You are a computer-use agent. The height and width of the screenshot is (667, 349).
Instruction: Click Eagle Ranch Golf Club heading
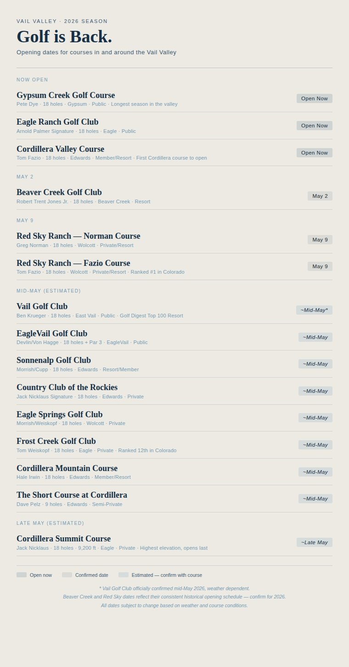coord(57,122)
